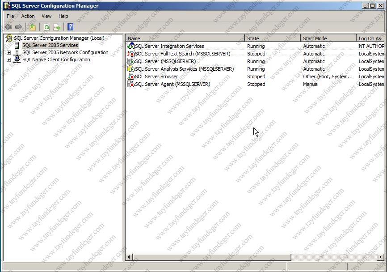Screen dimensions: 387x272
Task: Minimize the Configuration Manager window
Action: tap(365, 5)
